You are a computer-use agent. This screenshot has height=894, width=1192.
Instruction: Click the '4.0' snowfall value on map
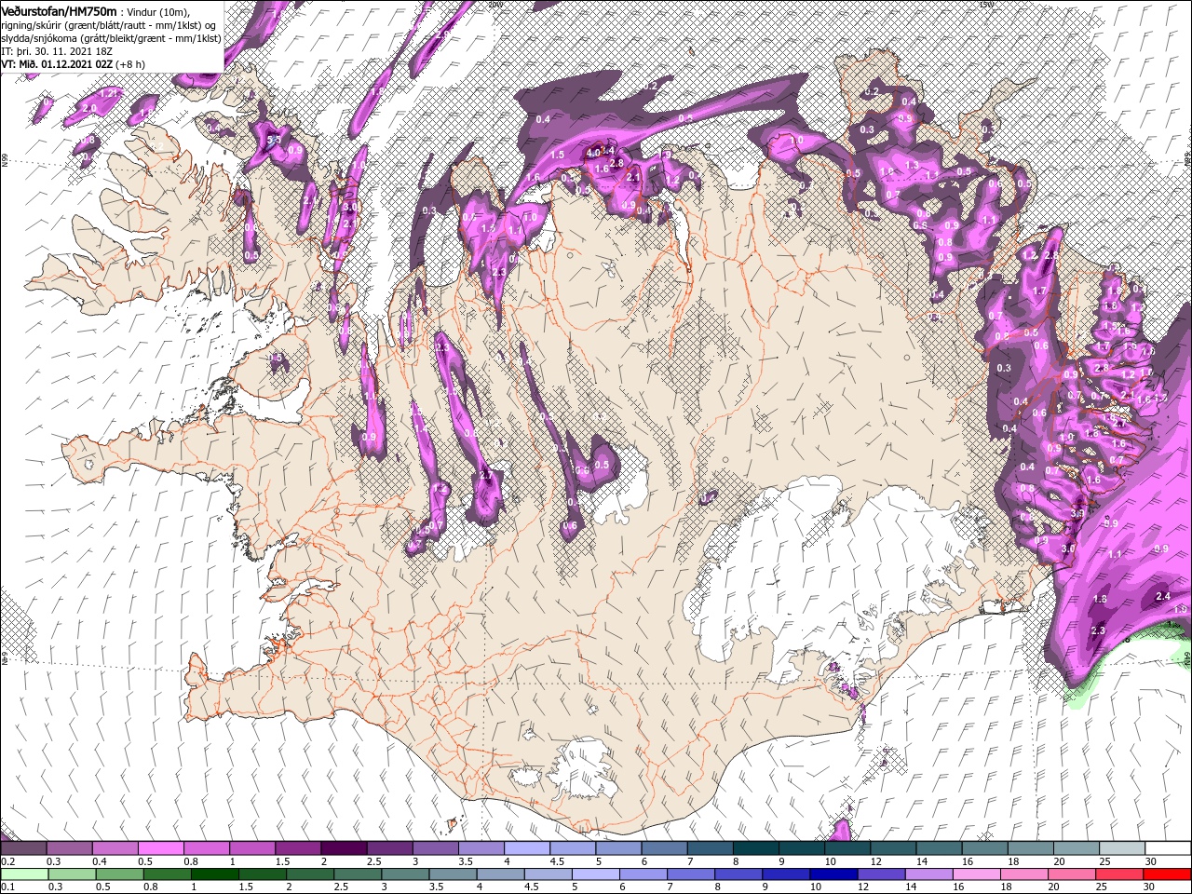(x=593, y=152)
